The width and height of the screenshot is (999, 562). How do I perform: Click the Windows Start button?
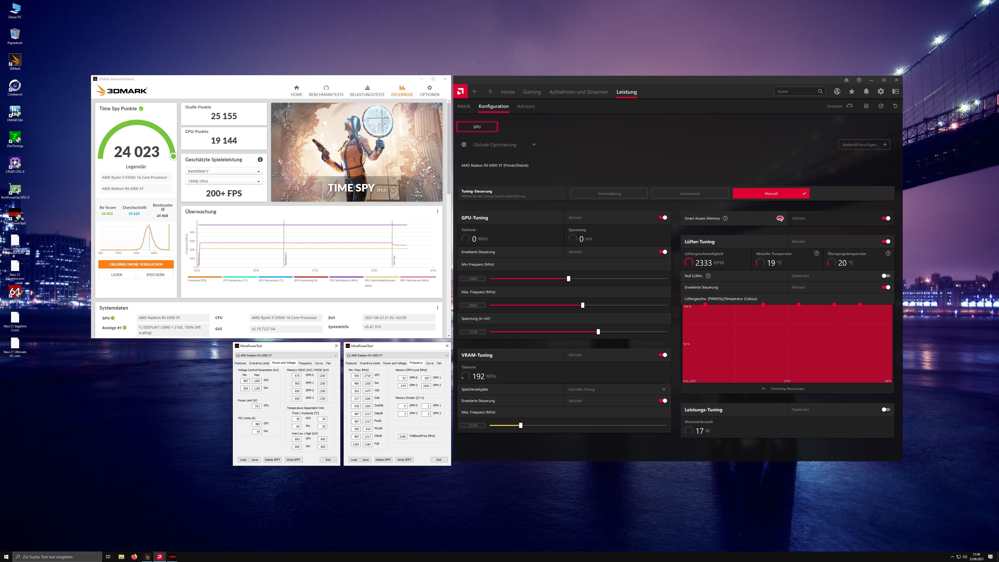[x=6, y=557]
